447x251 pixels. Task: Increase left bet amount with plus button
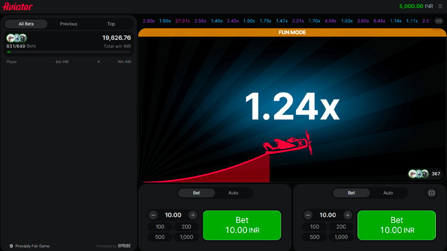(x=193, y=215)
